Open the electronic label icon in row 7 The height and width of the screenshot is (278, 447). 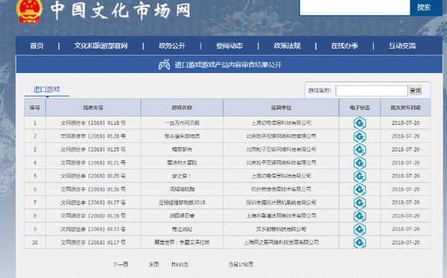360,203
